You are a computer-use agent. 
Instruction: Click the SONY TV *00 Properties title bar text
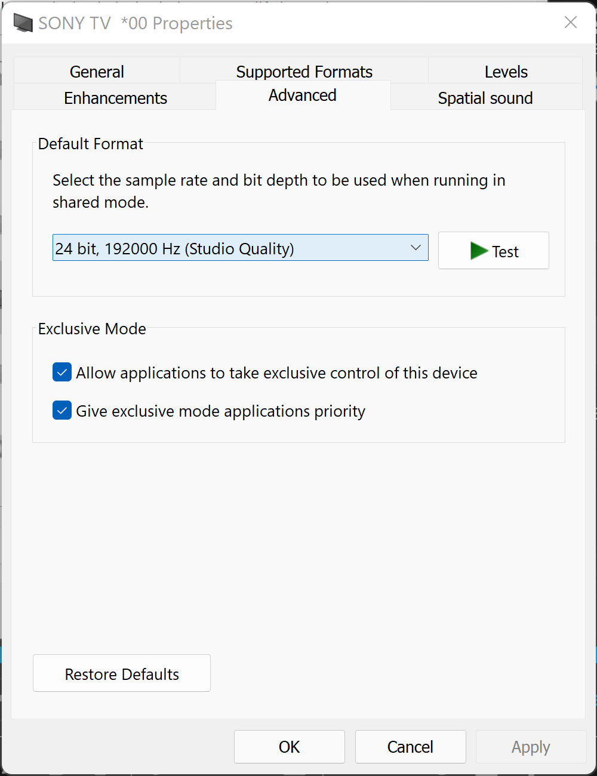(x=136, y=23)
